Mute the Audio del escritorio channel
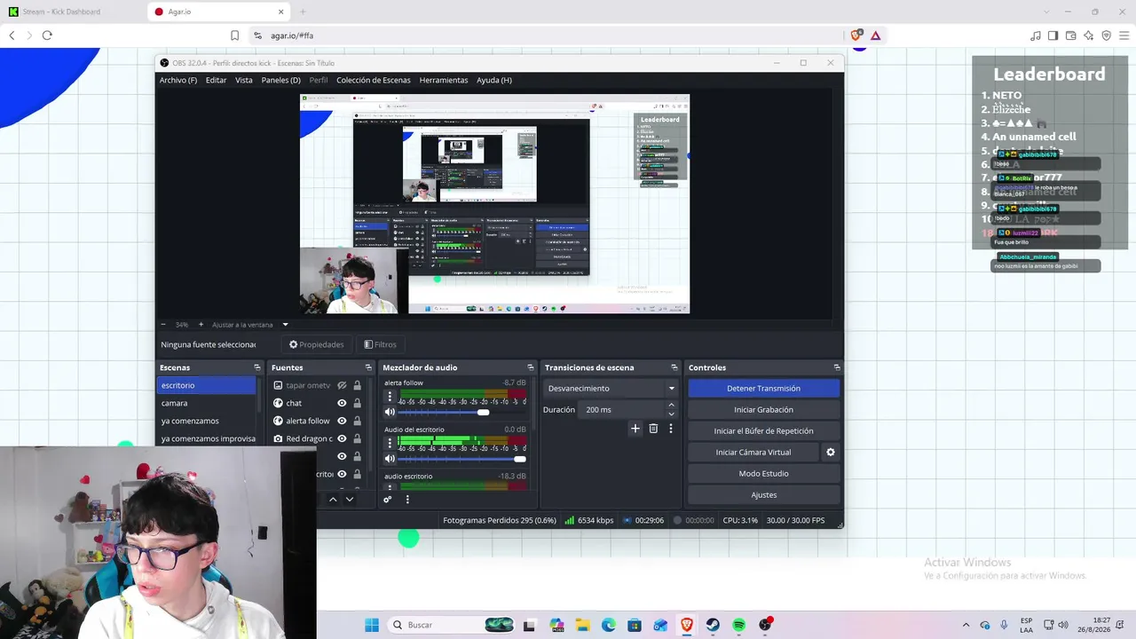The image size is (1136, 639). coord(390,458)
